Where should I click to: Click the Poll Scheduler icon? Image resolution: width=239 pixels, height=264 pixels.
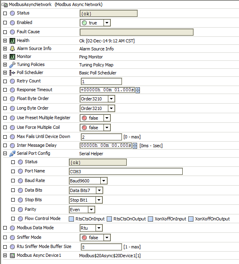12,73
